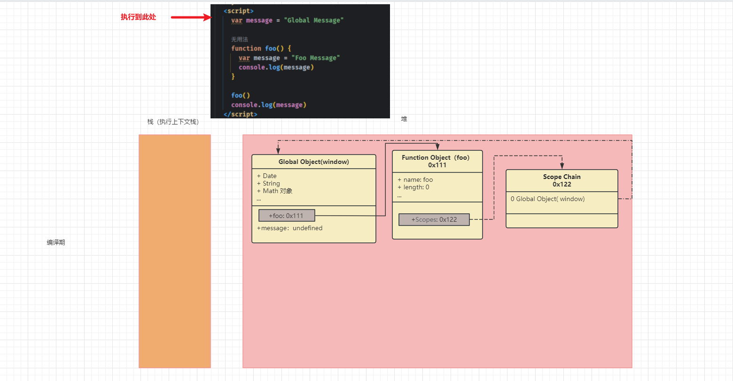Select the "堆" heap label
The image size is (733, 381).
(404, 119)
